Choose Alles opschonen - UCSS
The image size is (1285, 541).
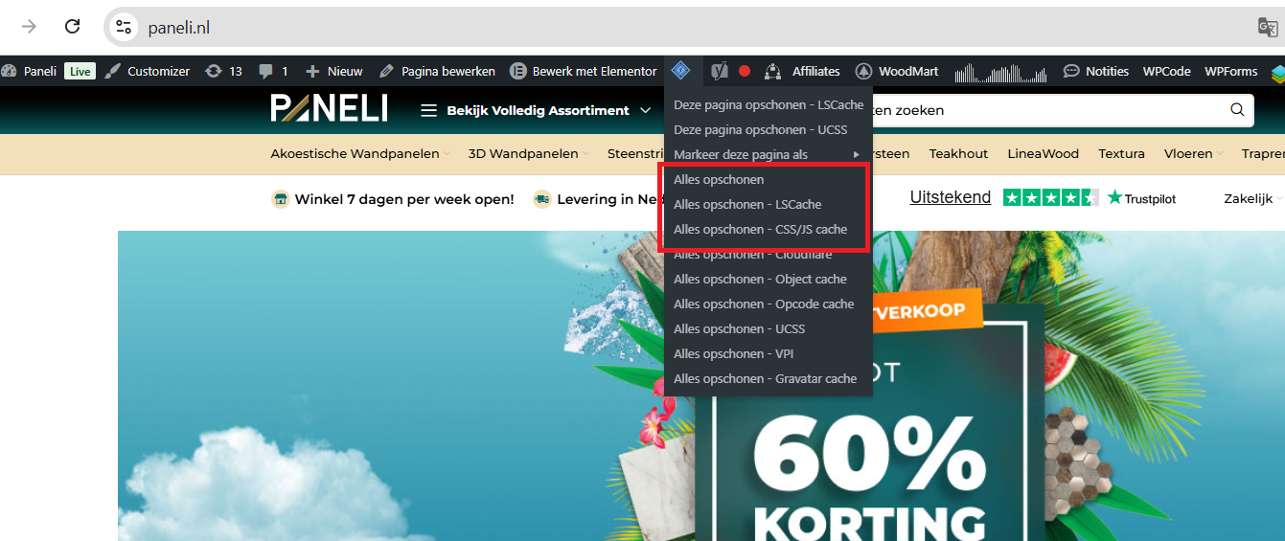point(769,328)
